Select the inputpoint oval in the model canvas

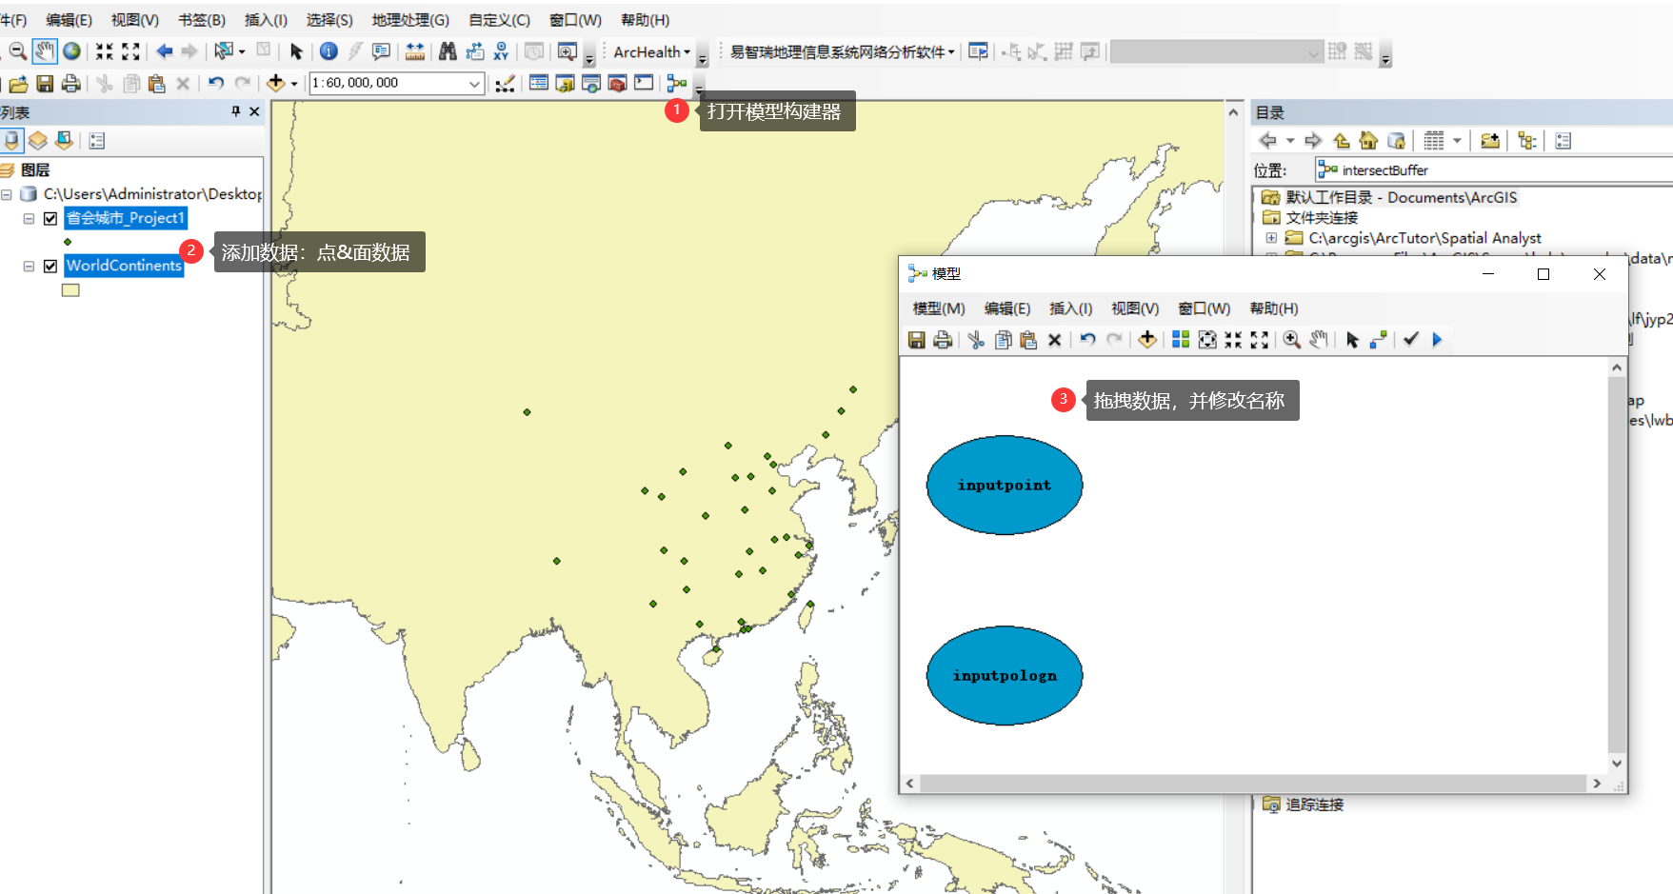[1004, 485]
